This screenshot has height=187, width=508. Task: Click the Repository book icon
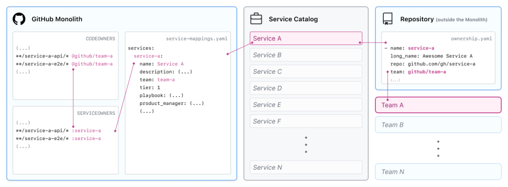387,19
